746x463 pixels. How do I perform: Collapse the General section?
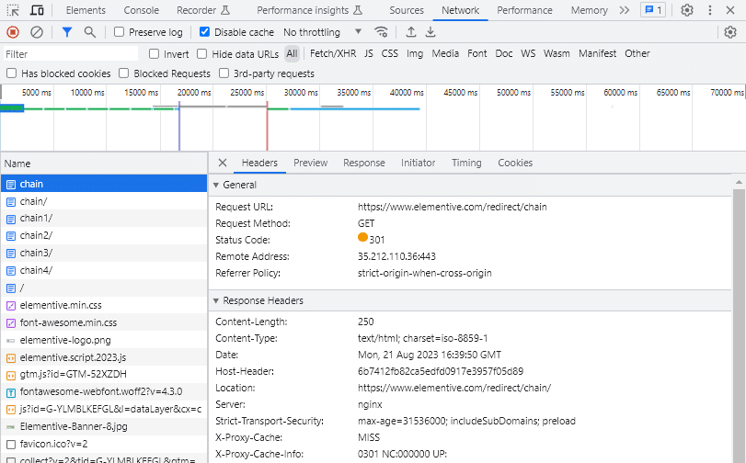coord(216,185)
